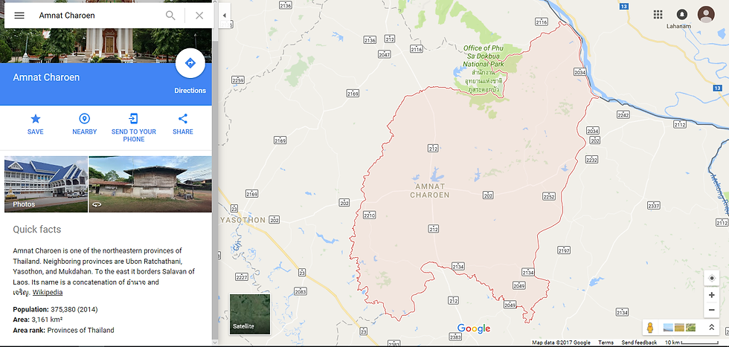Switch to Satellite view

250,314
